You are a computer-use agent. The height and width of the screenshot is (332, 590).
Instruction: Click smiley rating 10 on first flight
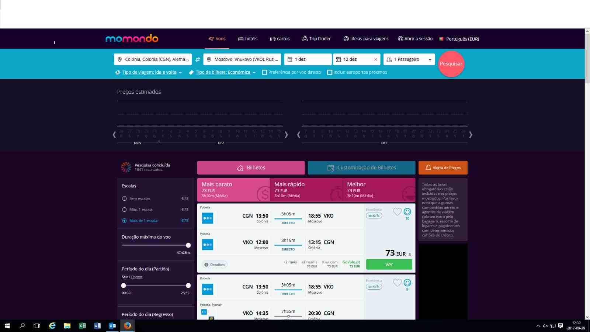(x=407, y=211)
